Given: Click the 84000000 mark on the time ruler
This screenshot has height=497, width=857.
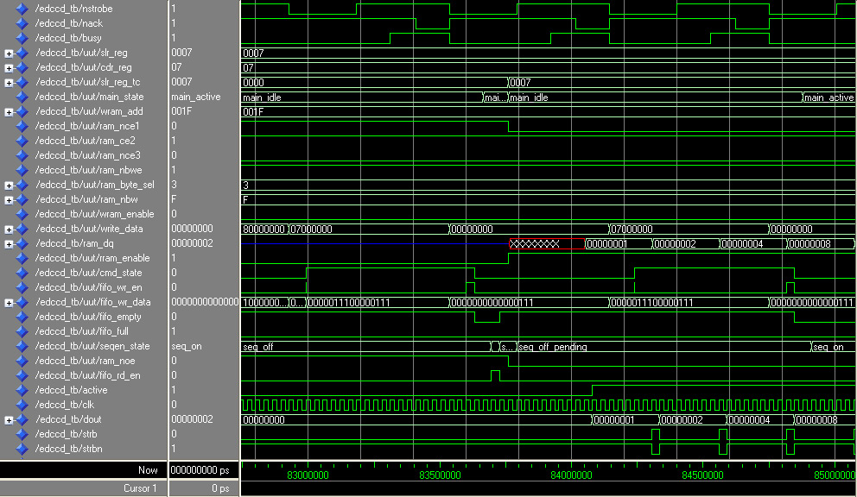Looking at the screenshot, I should click(x=571, y=475).
